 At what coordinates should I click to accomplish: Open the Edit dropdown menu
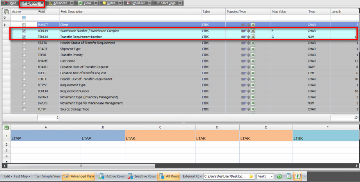click(8, 176)
